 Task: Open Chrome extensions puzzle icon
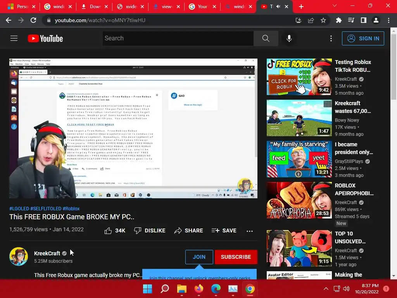(x=338, y=20)
